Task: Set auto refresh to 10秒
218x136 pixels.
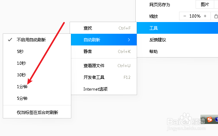Action: (37, 63)
